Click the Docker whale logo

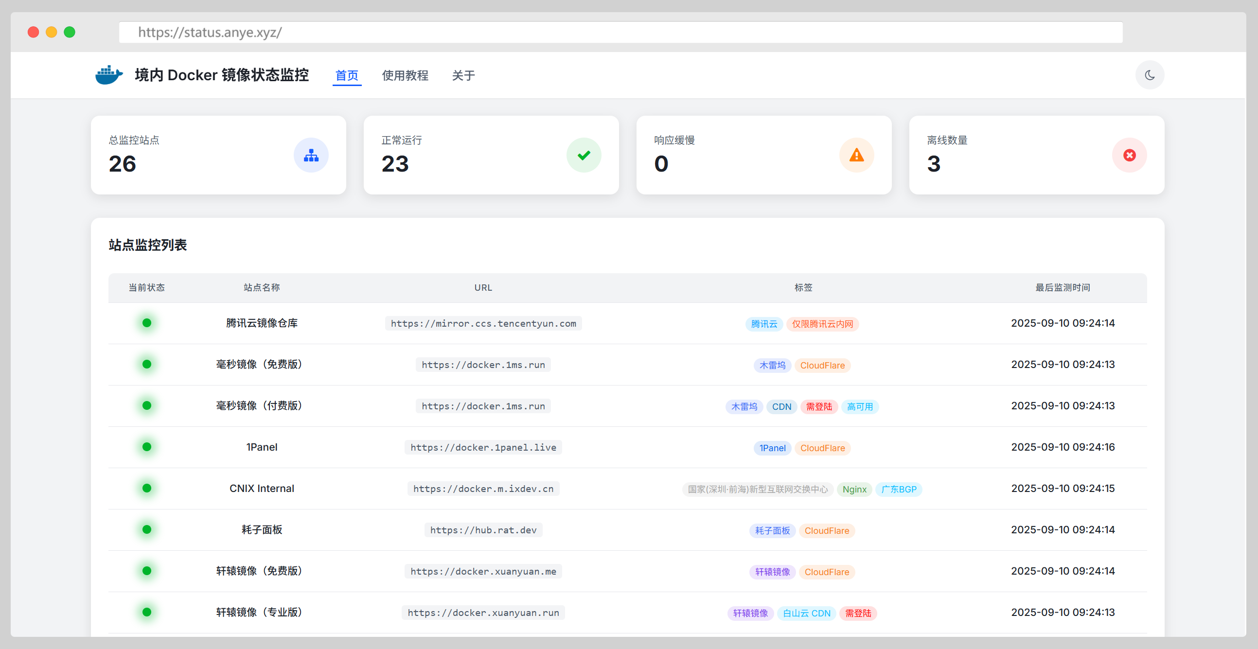(x=108, y=75)
